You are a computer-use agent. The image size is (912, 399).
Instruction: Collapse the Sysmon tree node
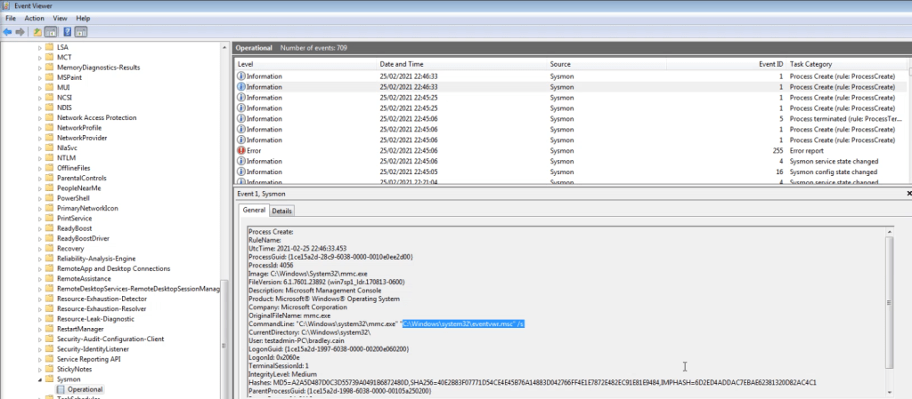(x=39, y=379)
